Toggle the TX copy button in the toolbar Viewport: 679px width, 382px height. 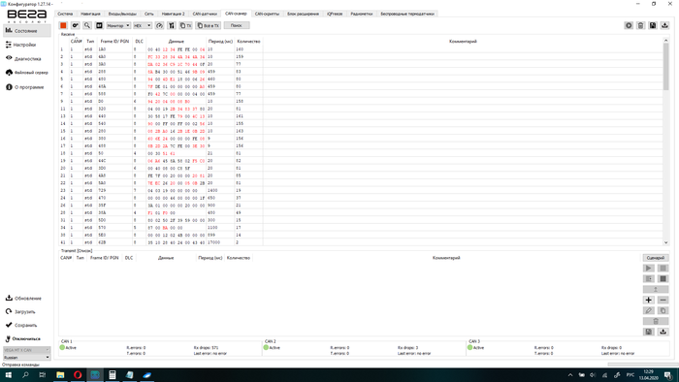[185, 25]
